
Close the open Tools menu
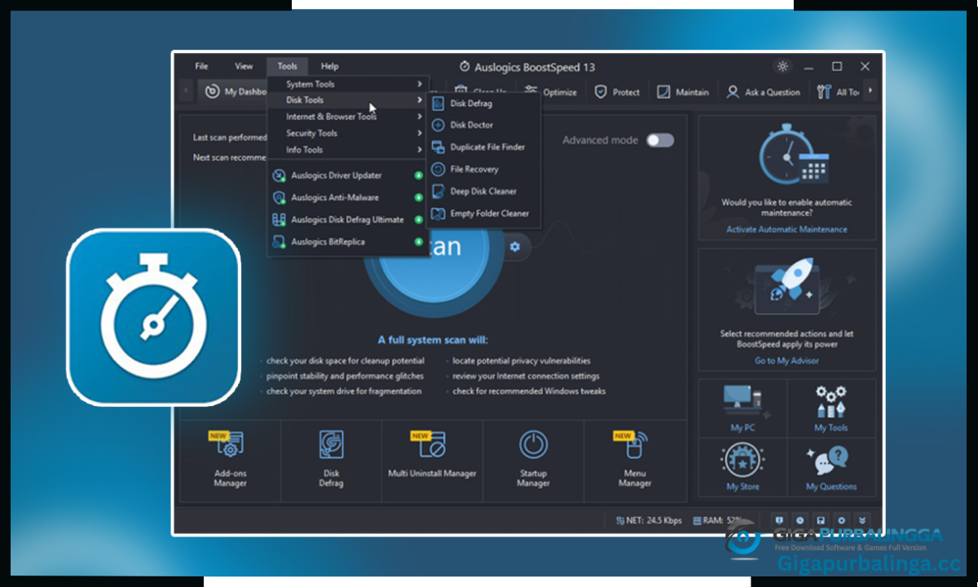(x=287, y=66)
